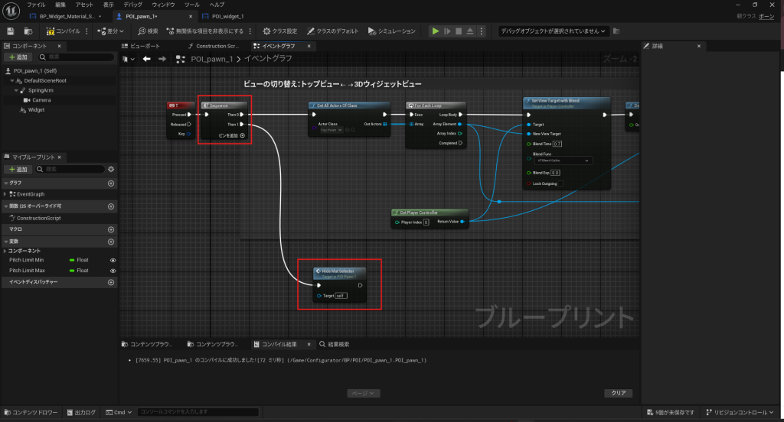
Task: Collapse the SpringArm component tree item
Action: pyautogui.click(x=16, y=90)
